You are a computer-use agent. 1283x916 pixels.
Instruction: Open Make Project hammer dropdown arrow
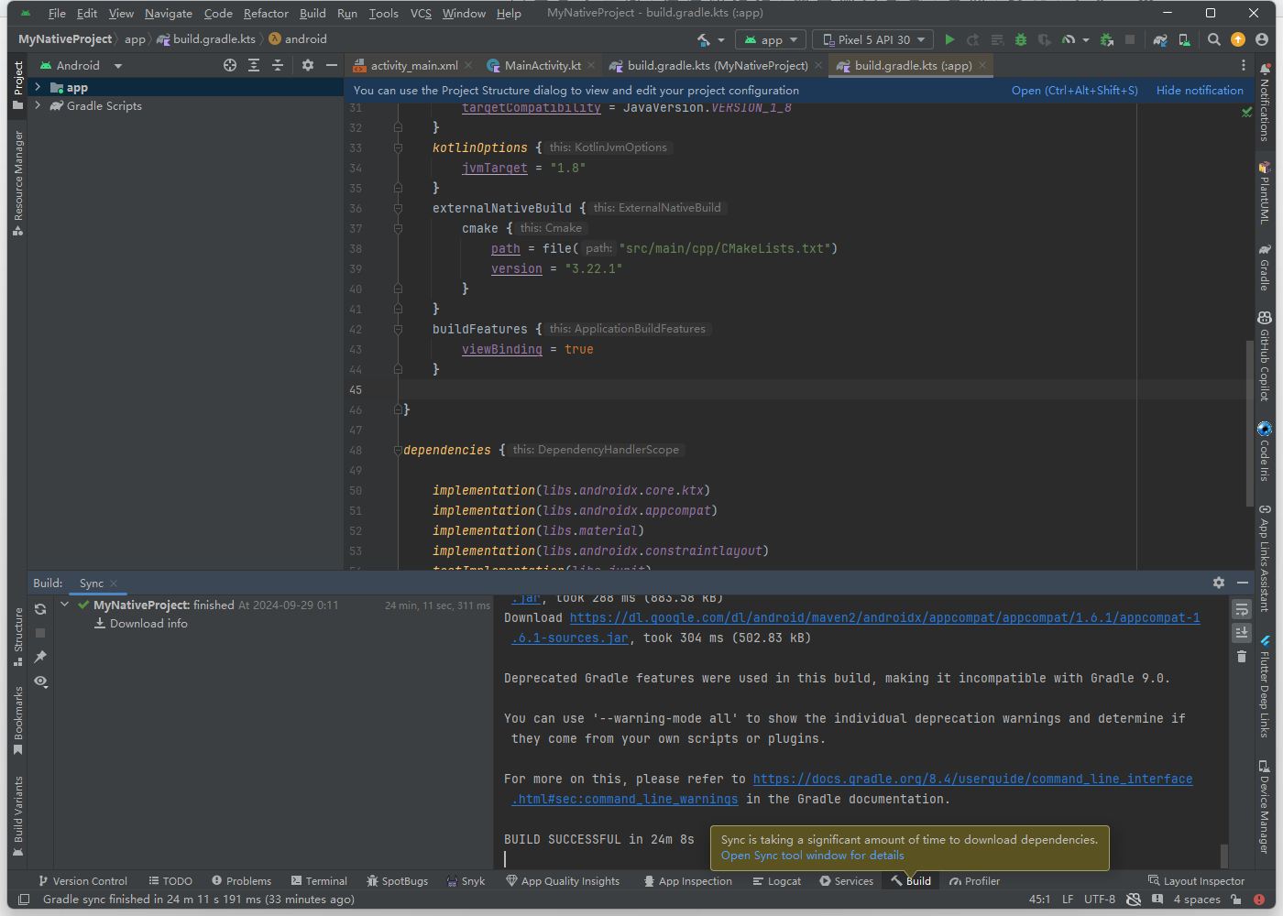721,40
